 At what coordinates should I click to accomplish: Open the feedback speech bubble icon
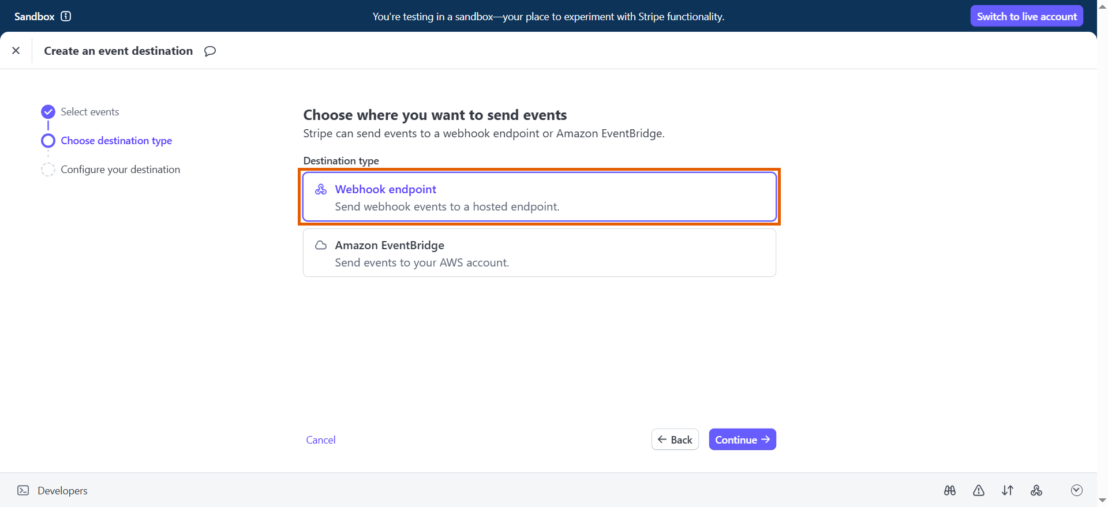click(210, 51)
